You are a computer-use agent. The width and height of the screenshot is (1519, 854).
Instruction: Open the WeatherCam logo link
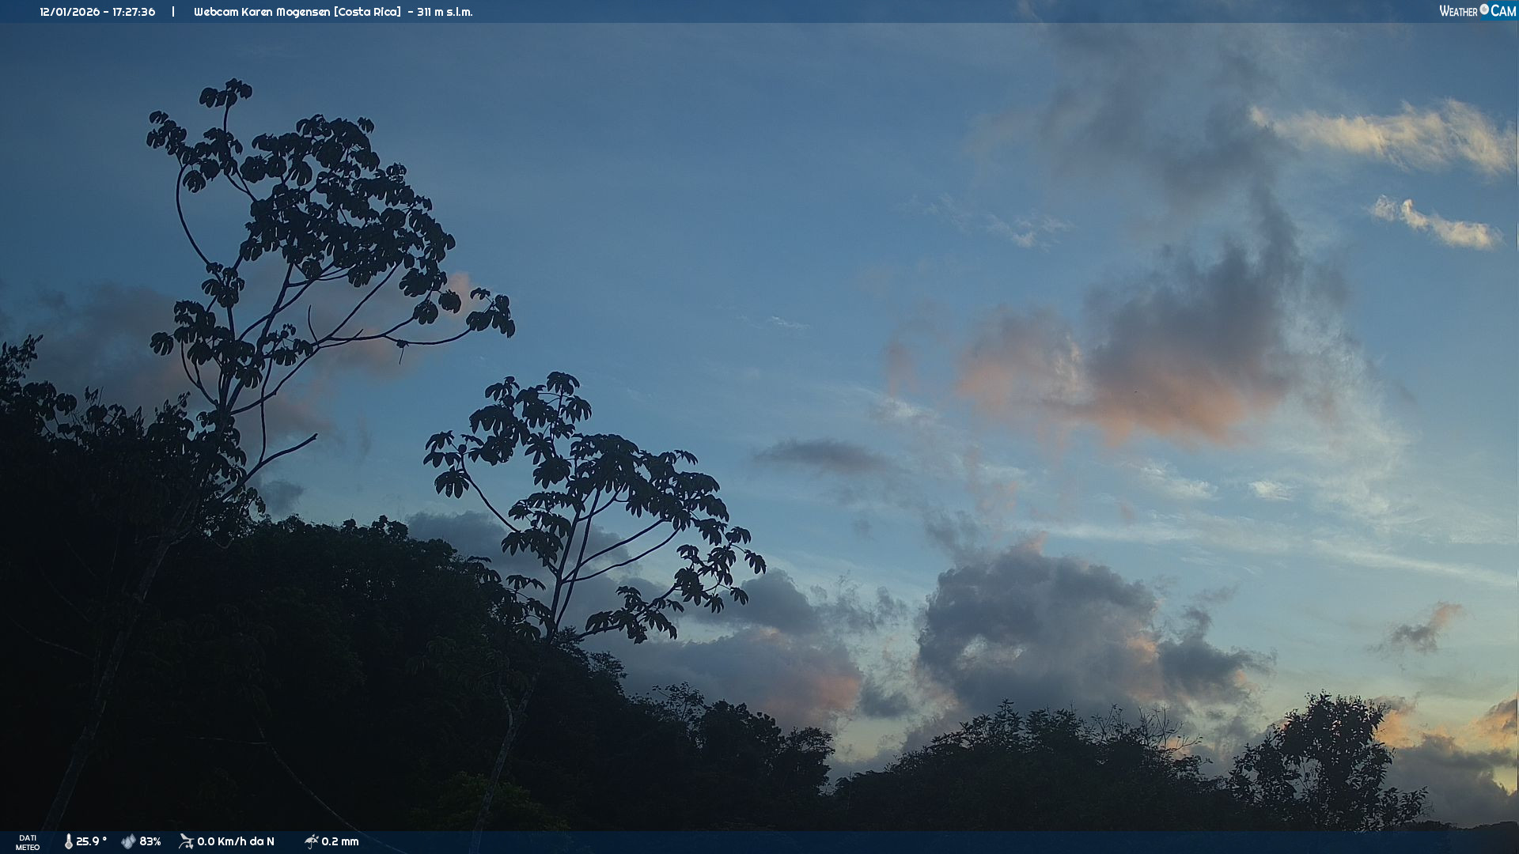click(x=1477, y=11)
